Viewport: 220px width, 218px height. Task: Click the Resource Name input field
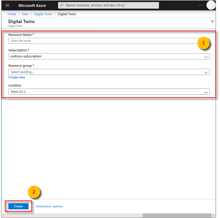coord(109,41)
